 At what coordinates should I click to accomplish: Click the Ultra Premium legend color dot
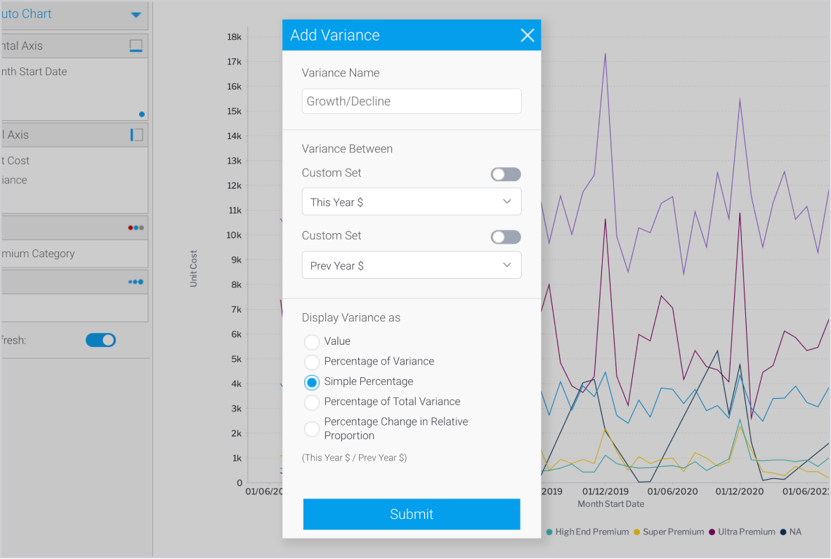tap(712, 532)
